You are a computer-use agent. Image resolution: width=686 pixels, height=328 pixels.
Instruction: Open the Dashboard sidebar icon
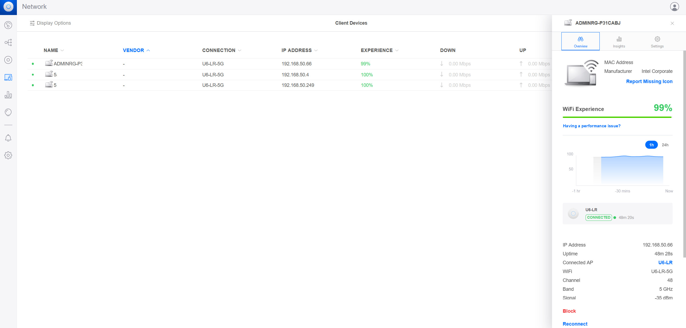click(x=8, y=25)
